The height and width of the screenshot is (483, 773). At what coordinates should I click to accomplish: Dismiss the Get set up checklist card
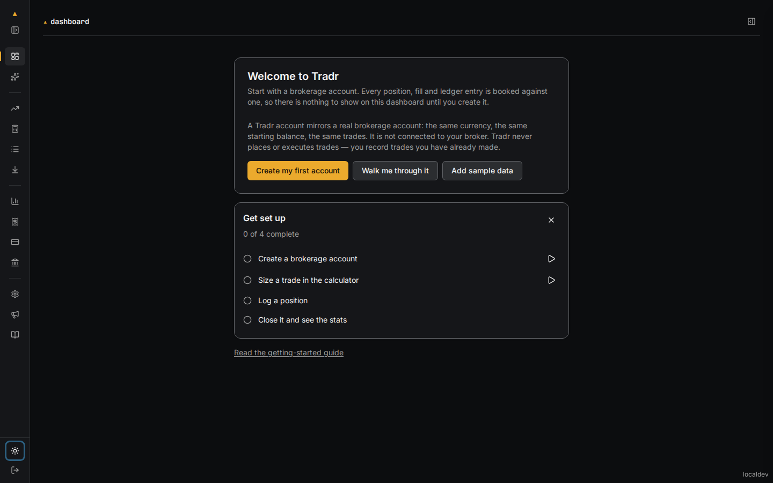551,220
